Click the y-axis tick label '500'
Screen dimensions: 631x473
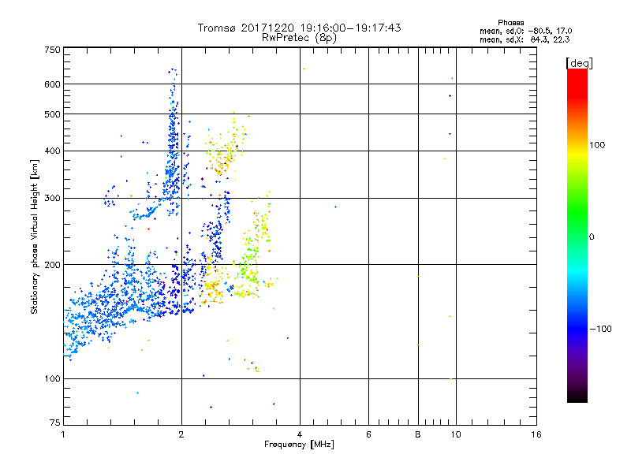pyautogui.click(x=53, y=114)
